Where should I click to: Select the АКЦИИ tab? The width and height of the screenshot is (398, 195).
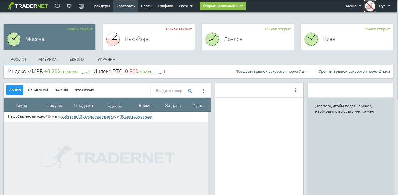(x=15, y=90)
